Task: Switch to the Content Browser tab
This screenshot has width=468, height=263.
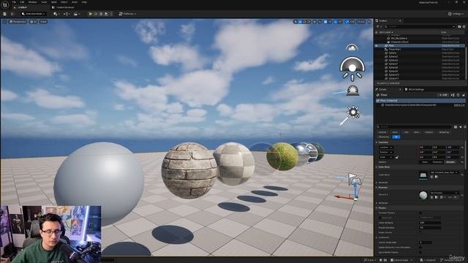Action: coord(64,7)
